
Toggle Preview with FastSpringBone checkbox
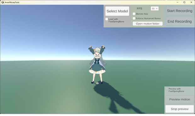pos(167,89)
